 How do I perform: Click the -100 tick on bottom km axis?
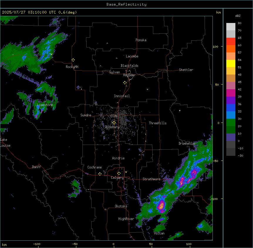coord(37,244)
